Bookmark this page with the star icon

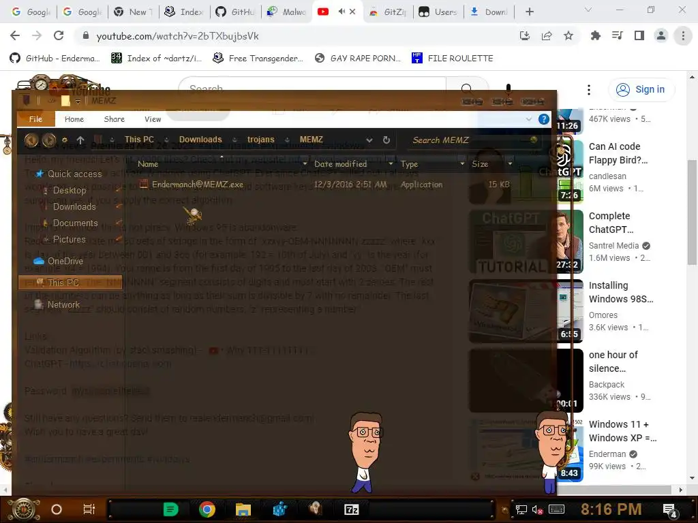pos(568,35)
